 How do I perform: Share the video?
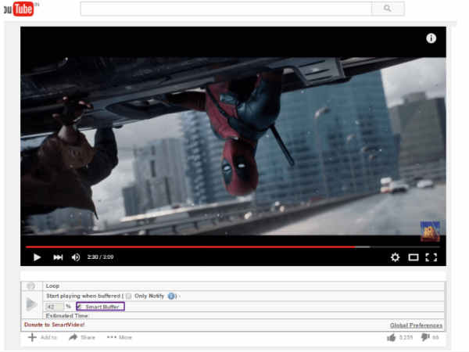(x=82, y=337)
